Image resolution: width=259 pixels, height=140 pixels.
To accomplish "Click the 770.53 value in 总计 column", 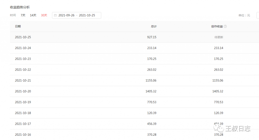I will [x=152, y=102].
